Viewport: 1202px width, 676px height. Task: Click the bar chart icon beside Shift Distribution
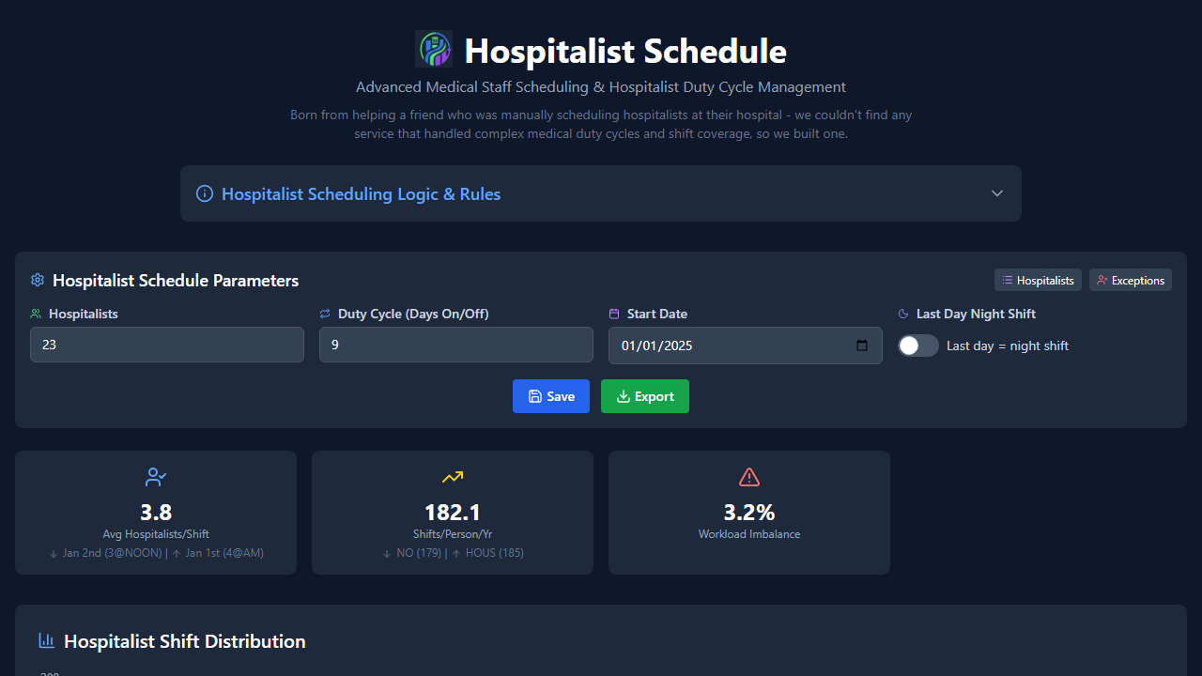click(47, 640)
